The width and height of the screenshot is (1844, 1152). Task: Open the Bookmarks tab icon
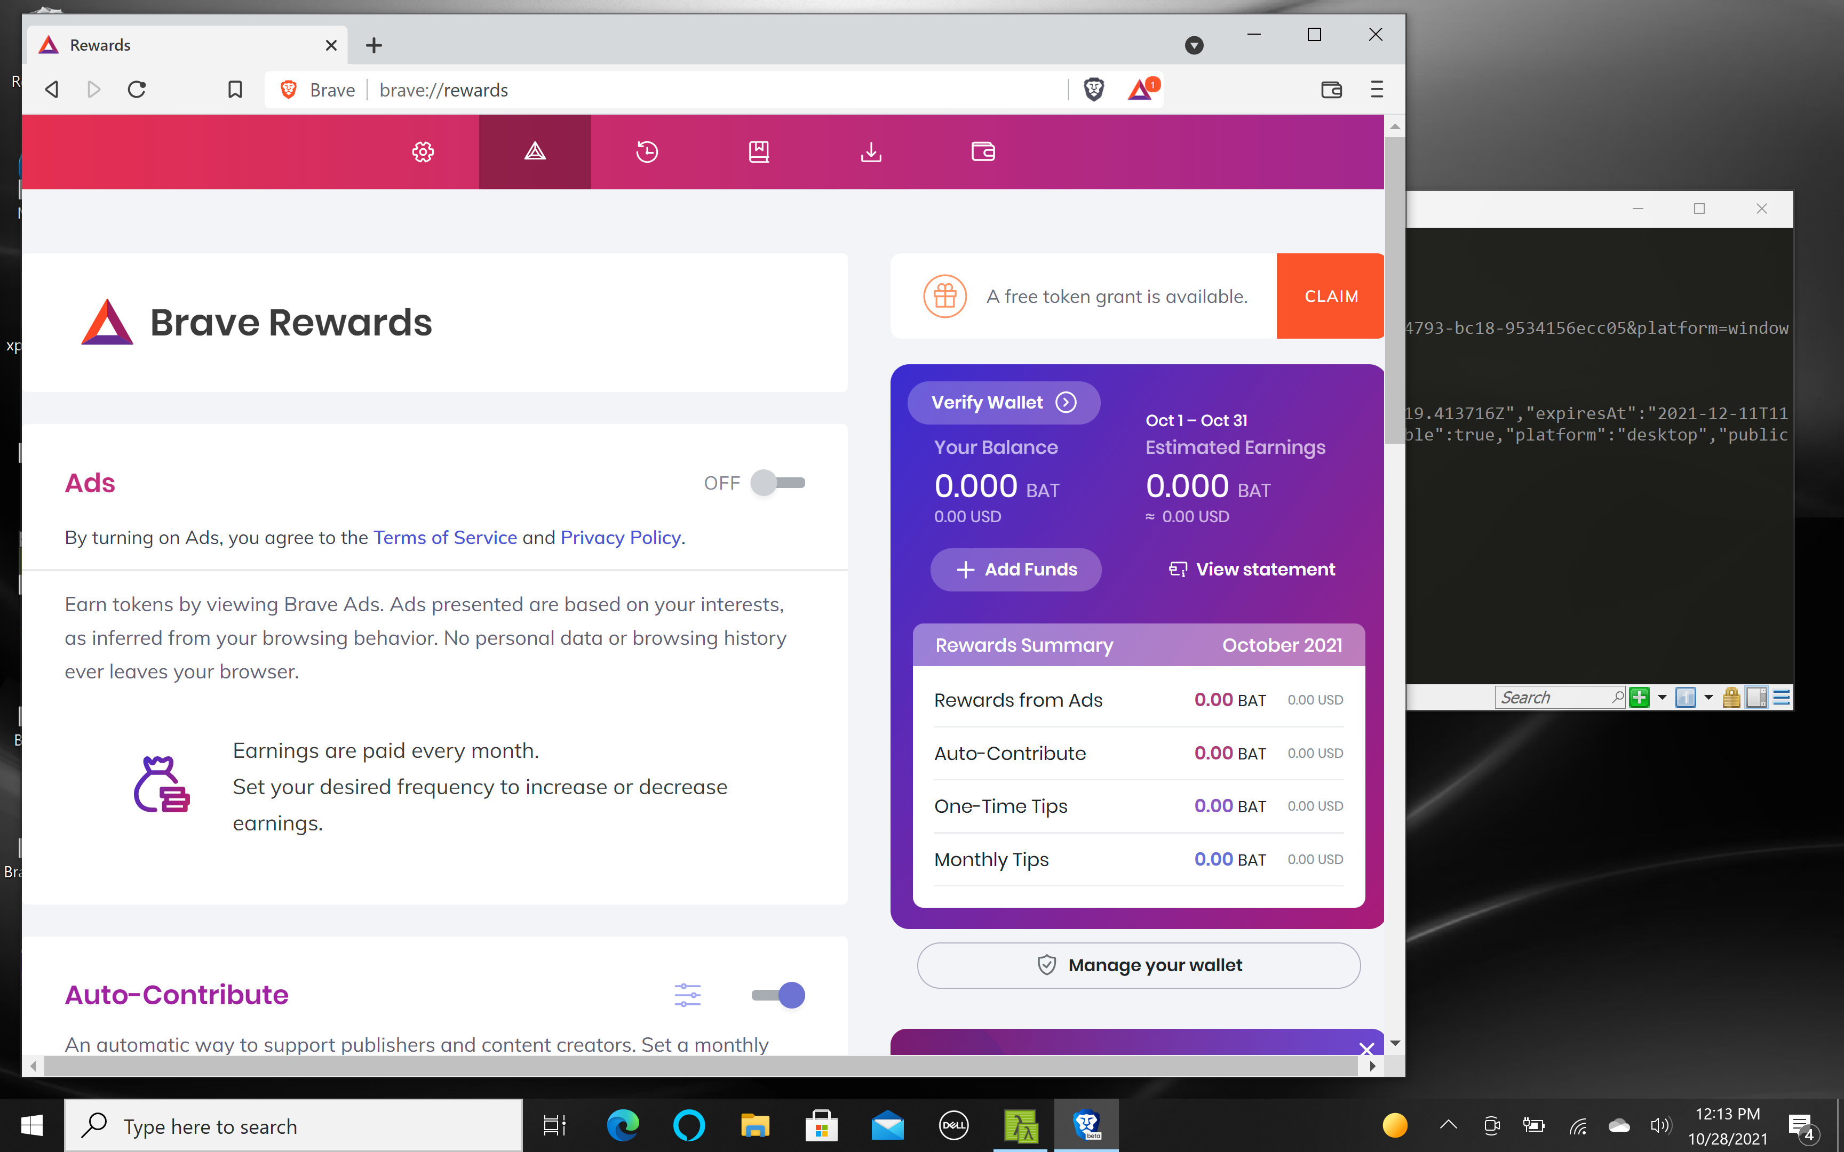[x=759, y=151]
